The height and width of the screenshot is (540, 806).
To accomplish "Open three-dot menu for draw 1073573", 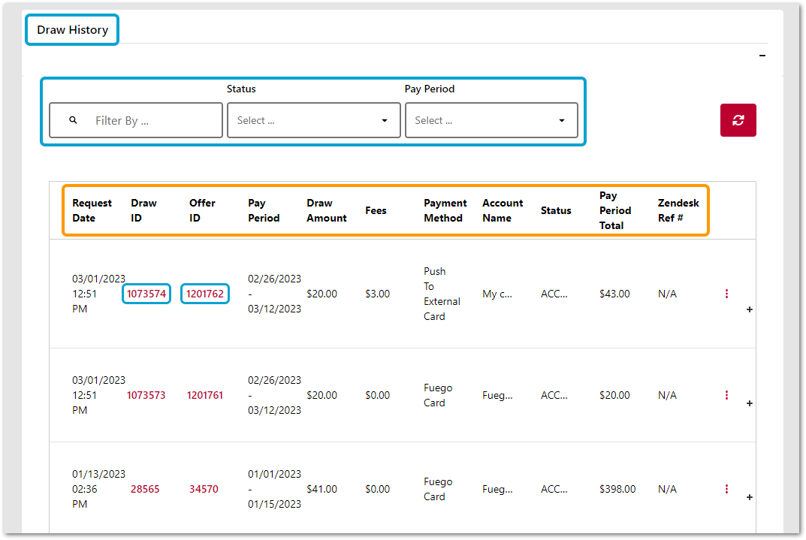I will pyautogui.click(x=726, y=395).
